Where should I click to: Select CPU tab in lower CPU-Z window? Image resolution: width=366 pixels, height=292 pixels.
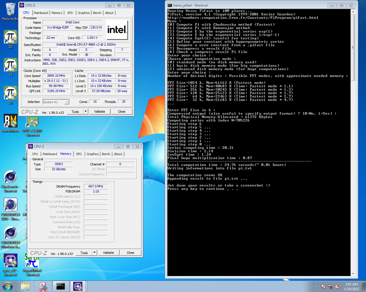[35, 154]
